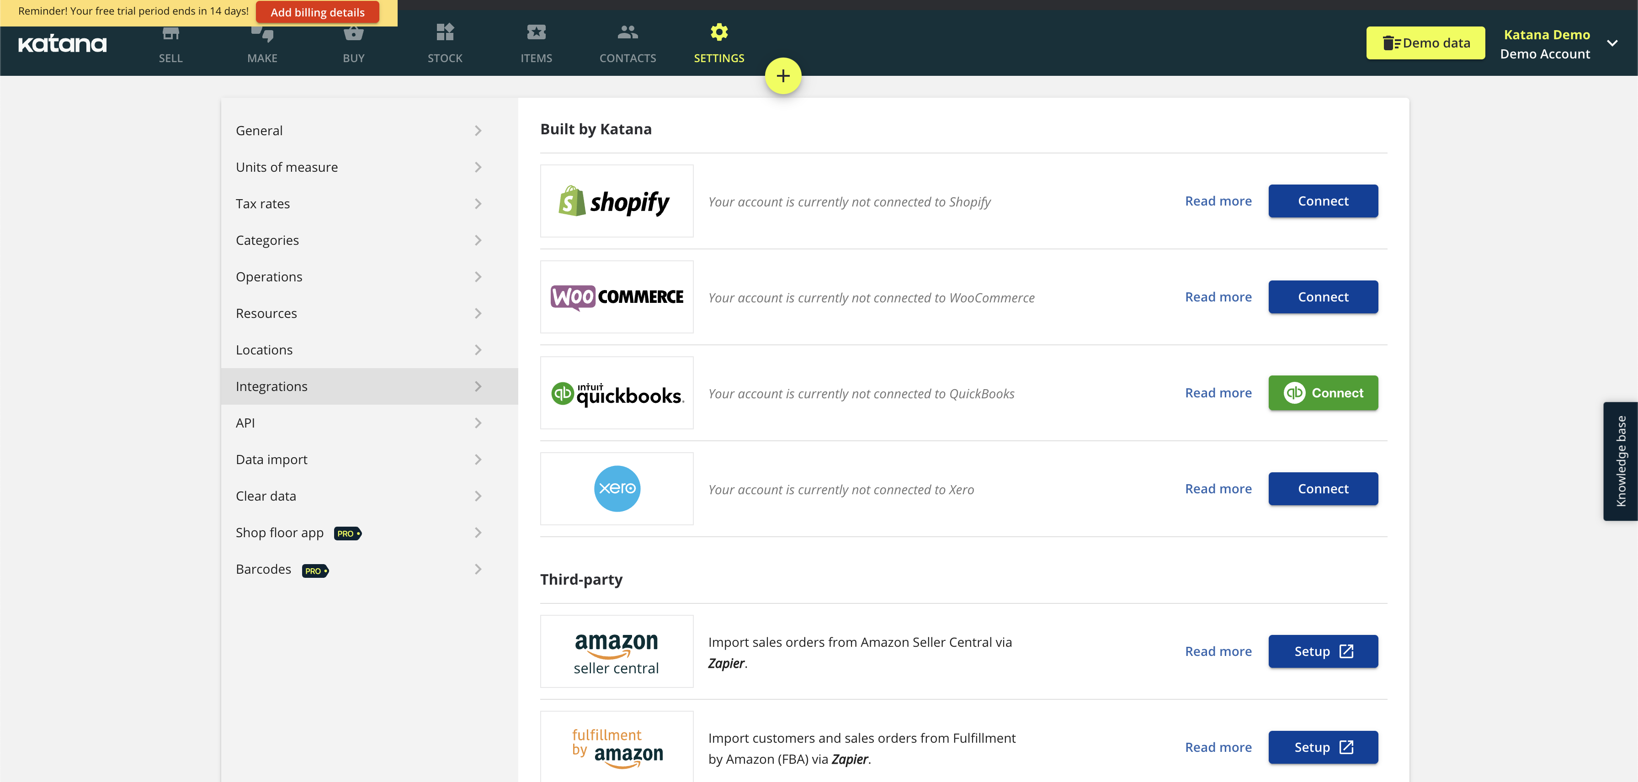This screenshot has height=782, width=1638.
Task: Select Integrations in settings sidebar
Action: coord(369,386)
